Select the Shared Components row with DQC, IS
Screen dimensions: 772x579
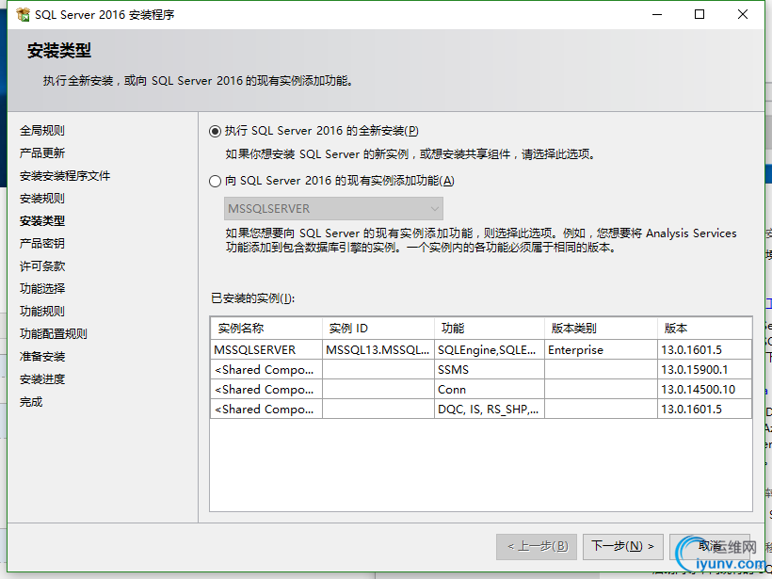(x=481, y=409)
